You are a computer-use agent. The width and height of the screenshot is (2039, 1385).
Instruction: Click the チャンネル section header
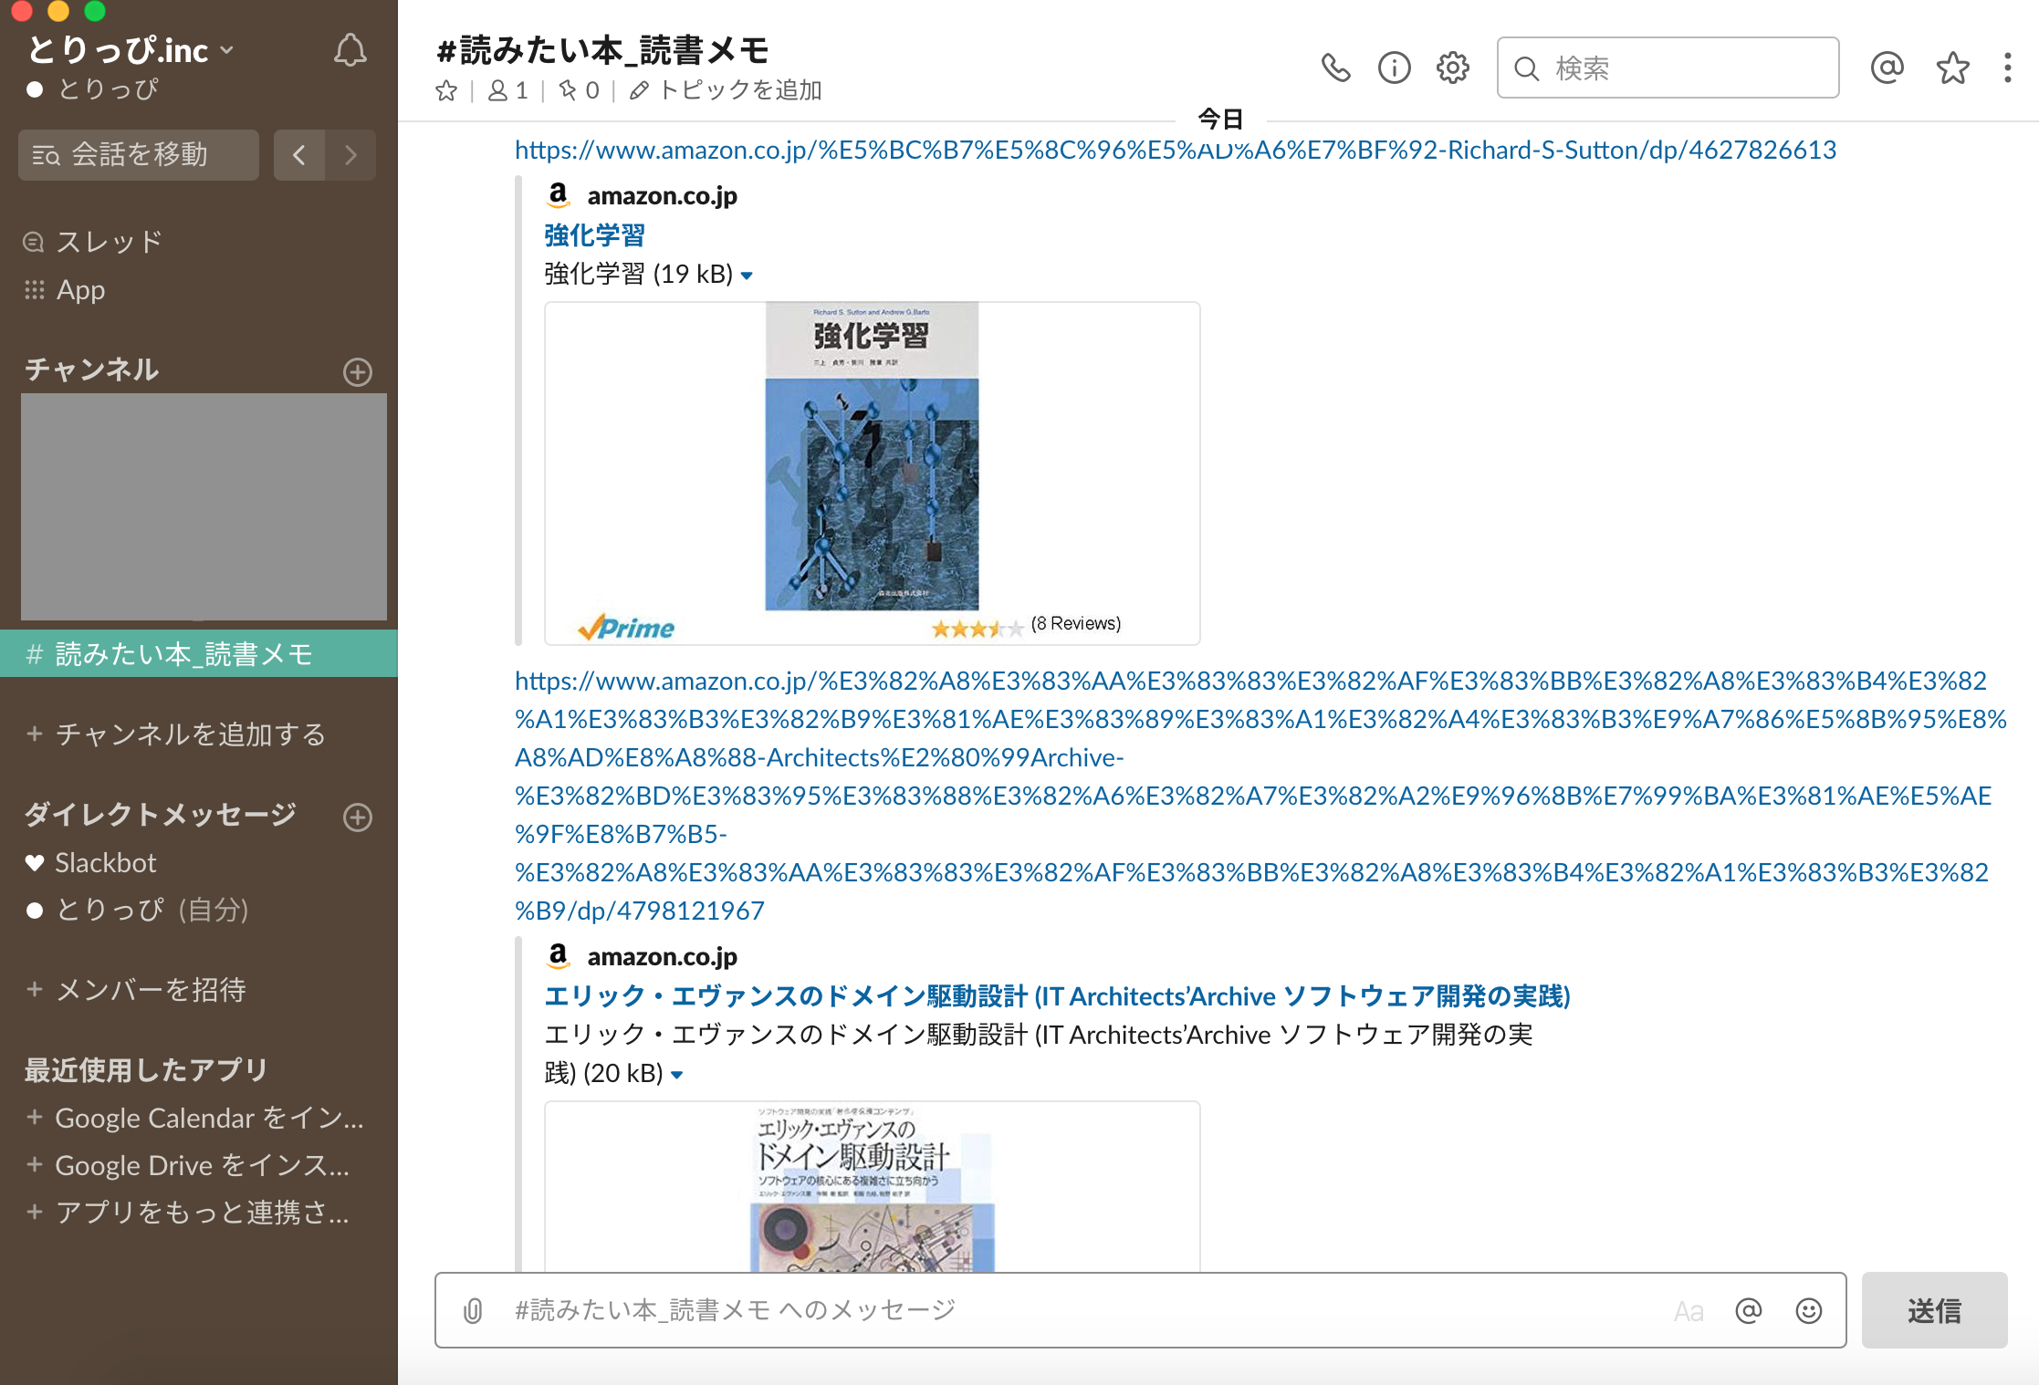tap(91, 370)
